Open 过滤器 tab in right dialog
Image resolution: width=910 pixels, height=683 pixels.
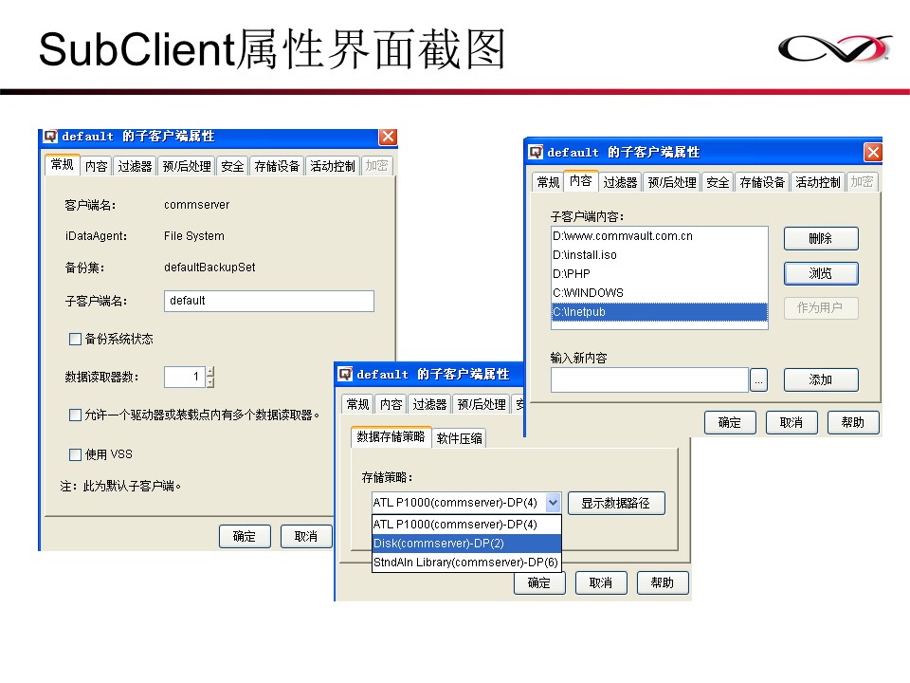(x=620, y=182)
